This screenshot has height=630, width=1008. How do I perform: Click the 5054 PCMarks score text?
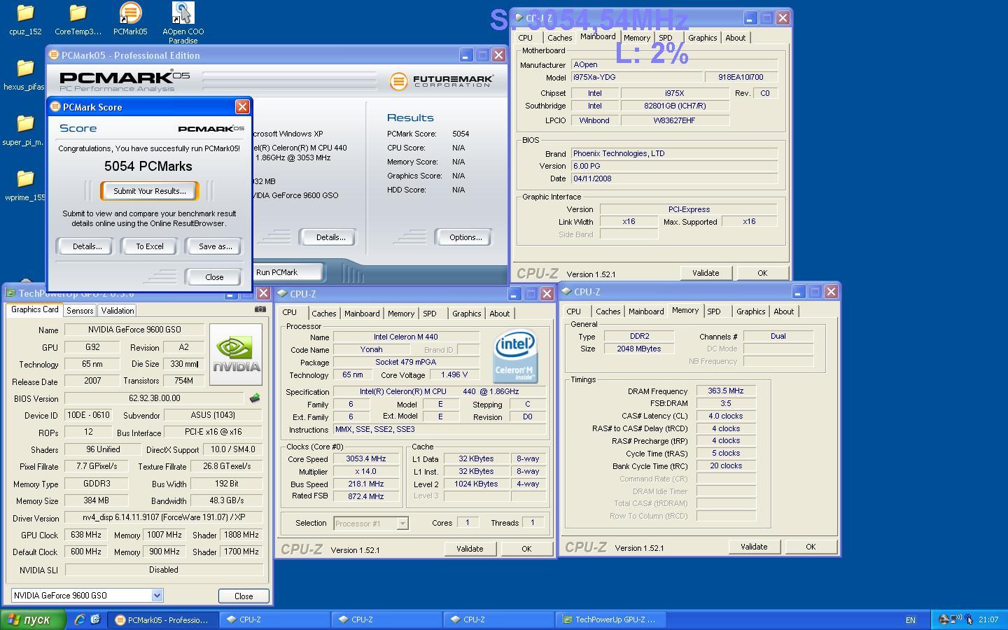tap(148, 166)
